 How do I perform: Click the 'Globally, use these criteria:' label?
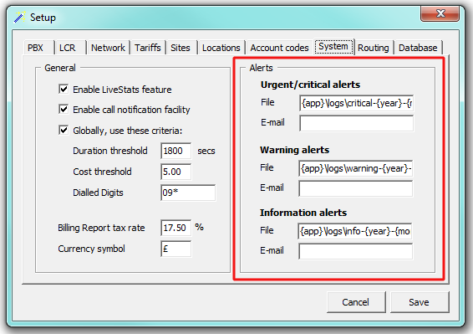click(128, 131)
